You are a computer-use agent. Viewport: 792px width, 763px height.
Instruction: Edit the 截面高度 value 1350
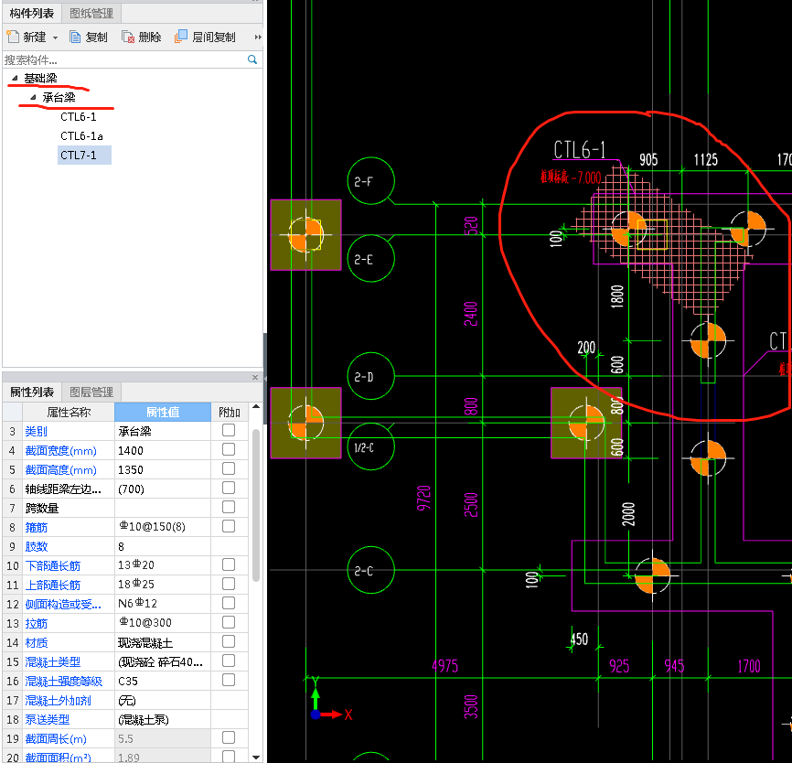point(163,470)
